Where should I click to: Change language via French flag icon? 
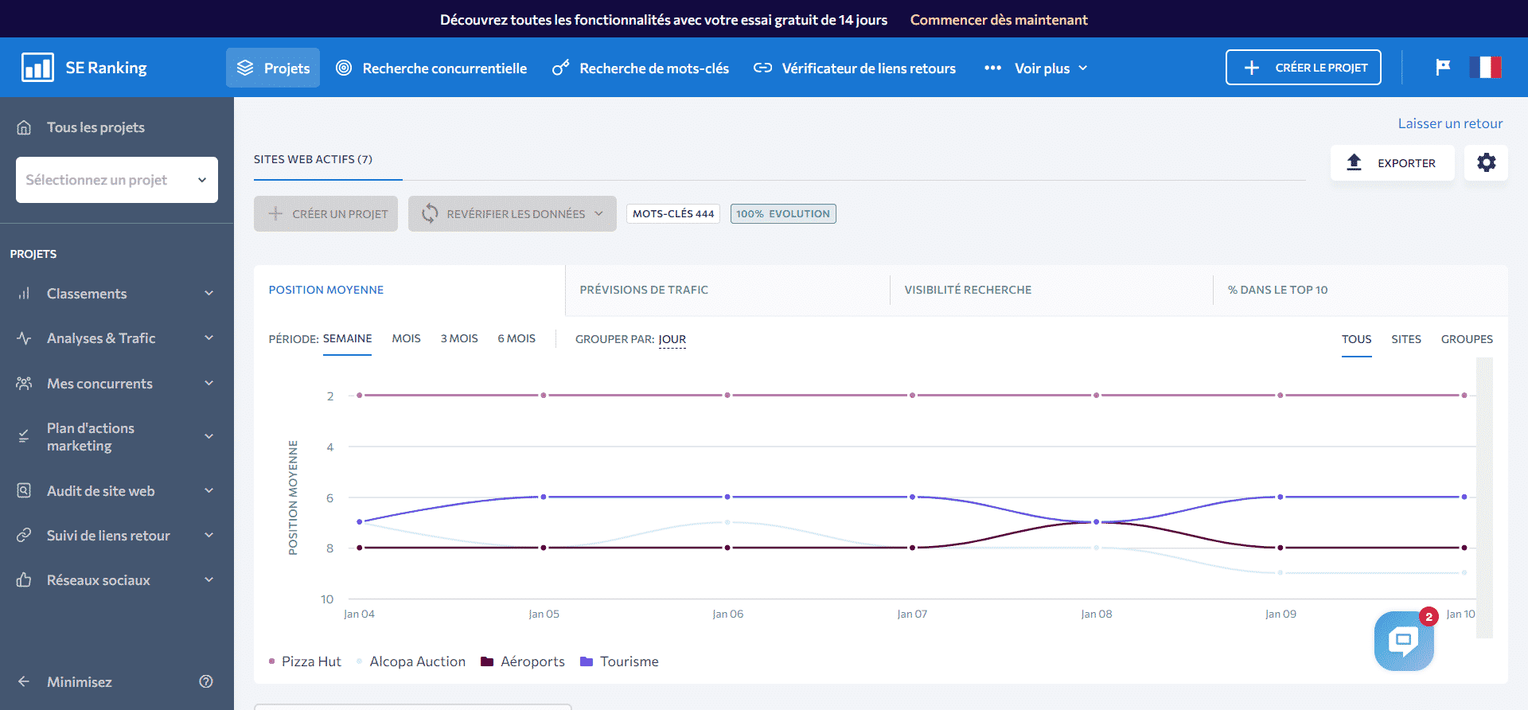pos(1485,68)
